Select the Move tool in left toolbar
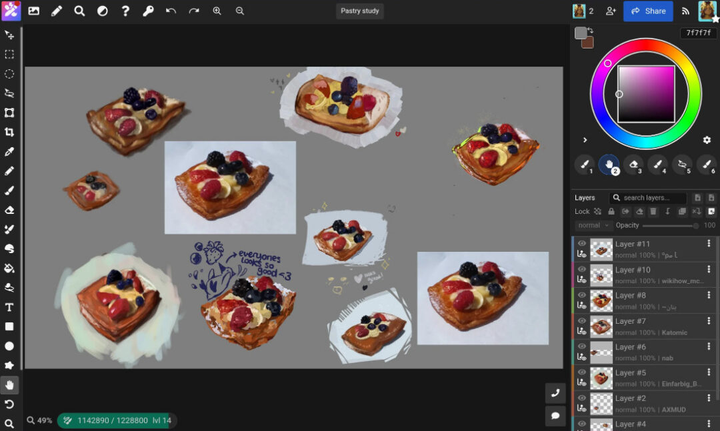The height and width of the screenshot is (431, 720). pos(9,35)
